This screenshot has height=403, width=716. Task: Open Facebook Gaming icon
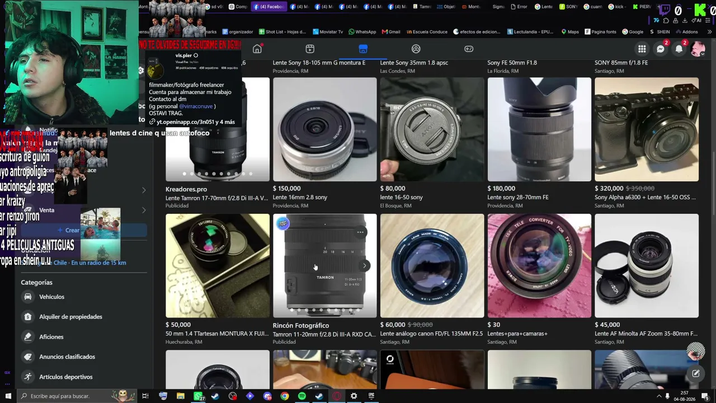pyautogui.click(x=469, y=49)
